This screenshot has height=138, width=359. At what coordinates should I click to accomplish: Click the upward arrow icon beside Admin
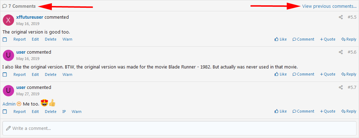19,104
